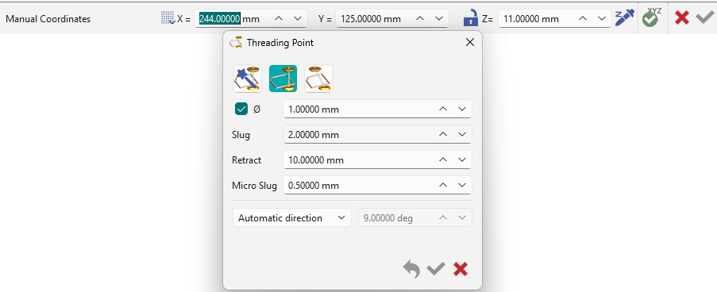Open the Automatic direction dropdown
717x292 pixels.
tap(291, 218)
